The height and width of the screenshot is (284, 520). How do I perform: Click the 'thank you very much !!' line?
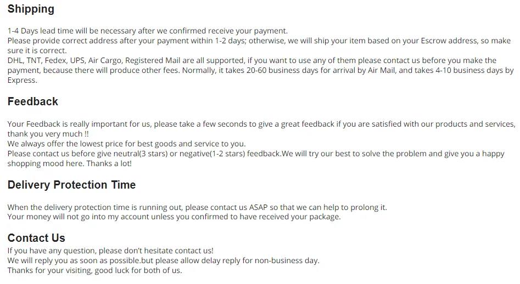(x=48, y=134)
